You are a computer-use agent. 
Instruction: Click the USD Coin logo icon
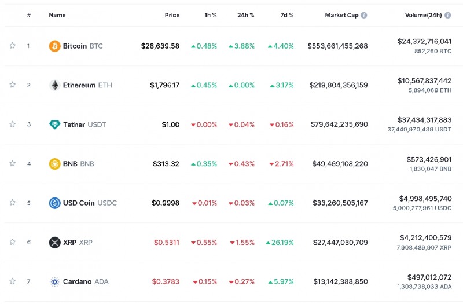tap(54, 203)
